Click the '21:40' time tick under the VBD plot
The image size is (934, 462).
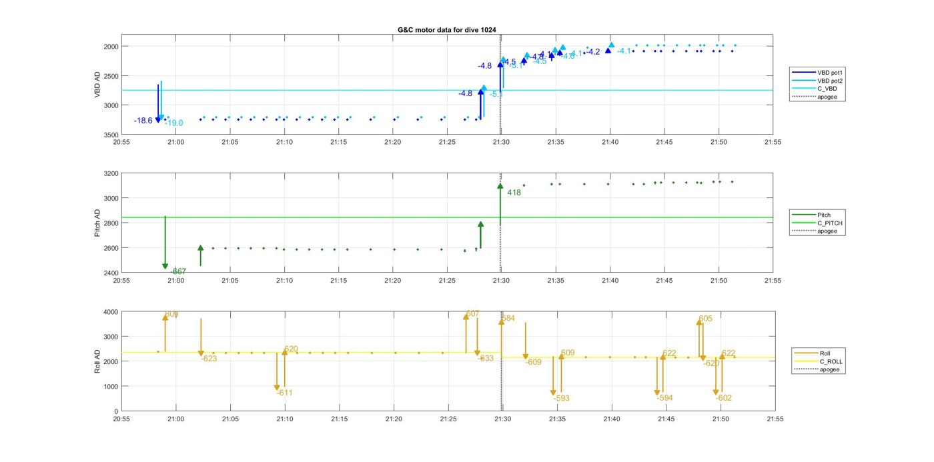[x=610, y=142]
